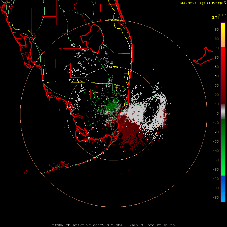Screen dimensions: 227x227
Task: Click the 40 value on velocity scale
Action: (x=217, y=76)
